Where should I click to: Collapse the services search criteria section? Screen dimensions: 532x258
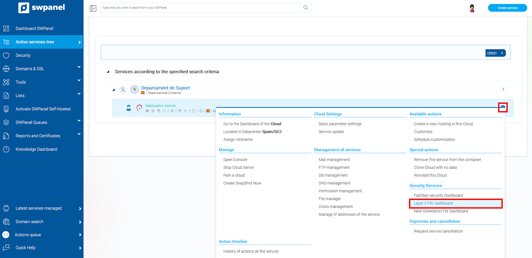tap(108, 72)
